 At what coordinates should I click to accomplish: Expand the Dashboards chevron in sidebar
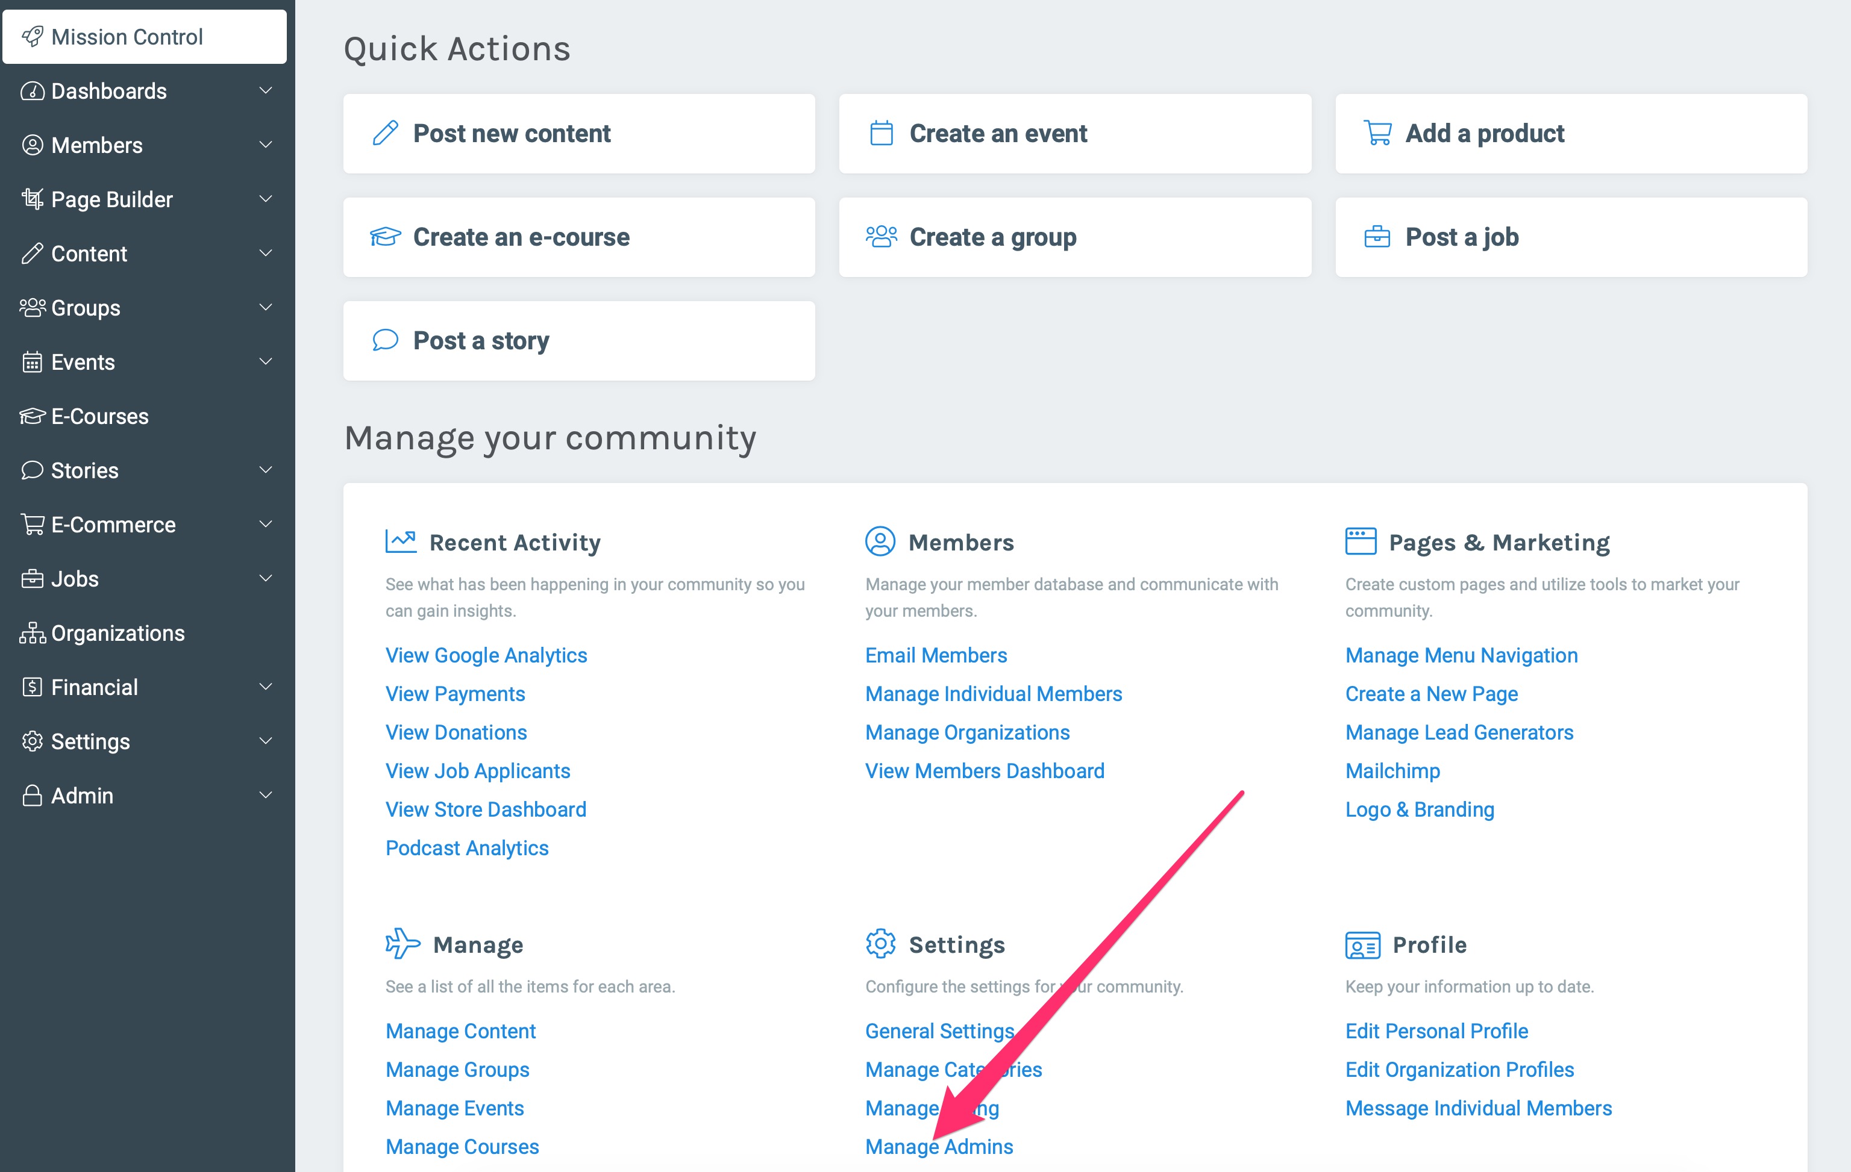pos(265,91)
